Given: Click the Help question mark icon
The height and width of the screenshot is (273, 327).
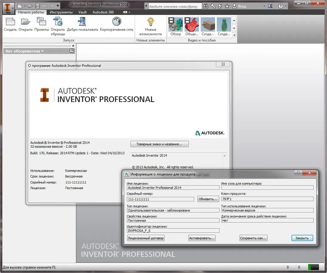Looking at the screenshot, I should tap(281, 6).
